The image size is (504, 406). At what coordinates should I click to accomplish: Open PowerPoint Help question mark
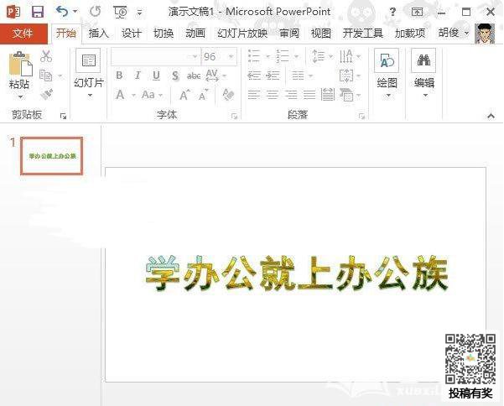point(392,13)
